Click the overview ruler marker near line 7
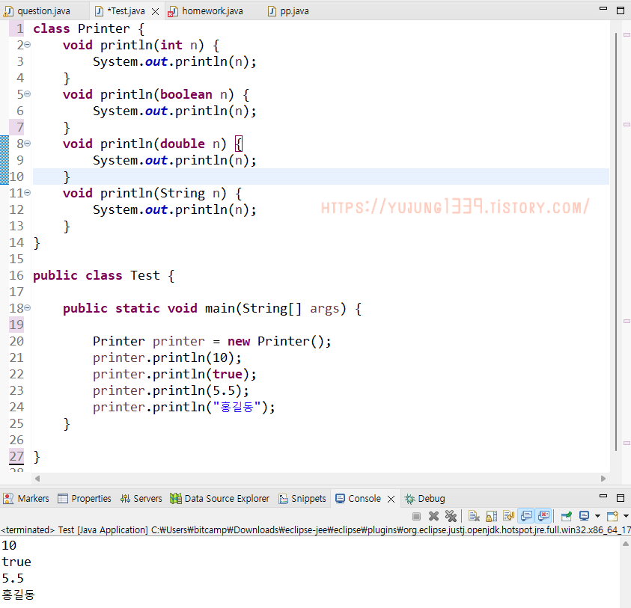 click(627, 124)
